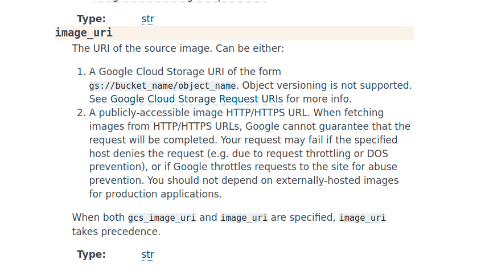
Task: Open str type link after 'takes precedence' paragraph
Action: (148, 254)
